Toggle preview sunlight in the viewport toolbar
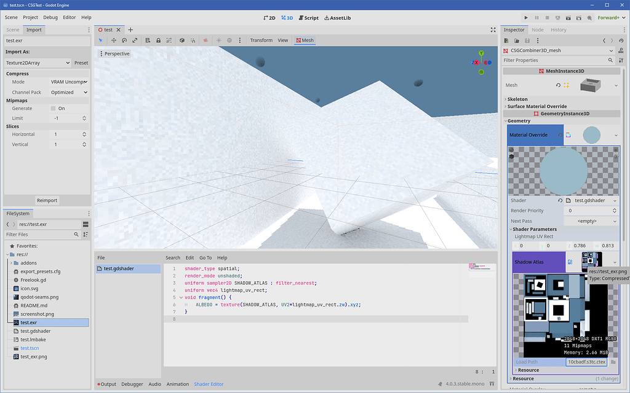This screenshot has width=630, height=393. (x=220, y=40)
